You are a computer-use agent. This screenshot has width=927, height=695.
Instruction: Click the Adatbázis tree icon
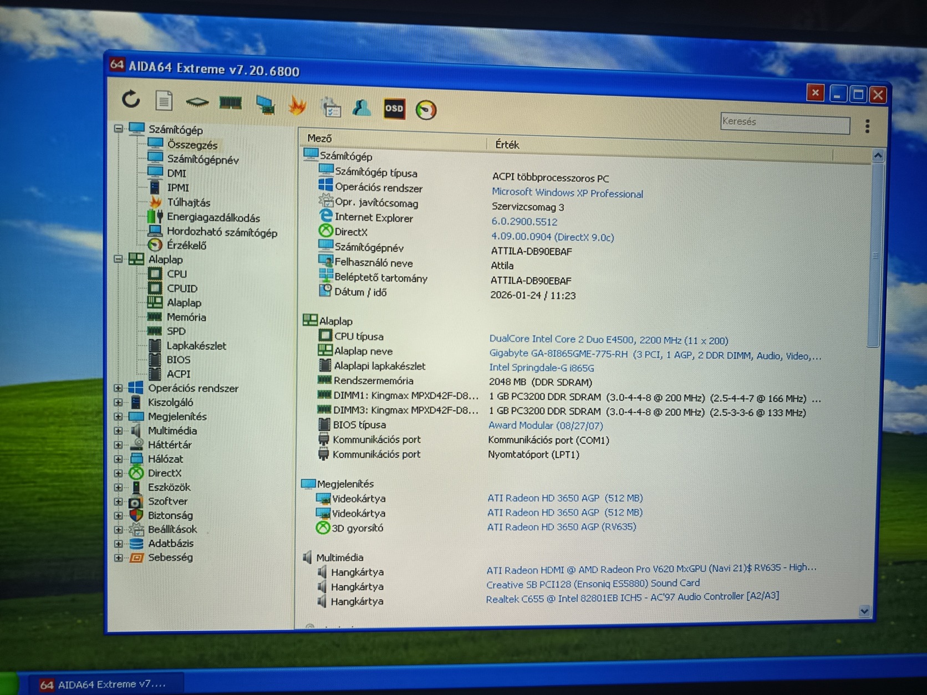(136, 544)
